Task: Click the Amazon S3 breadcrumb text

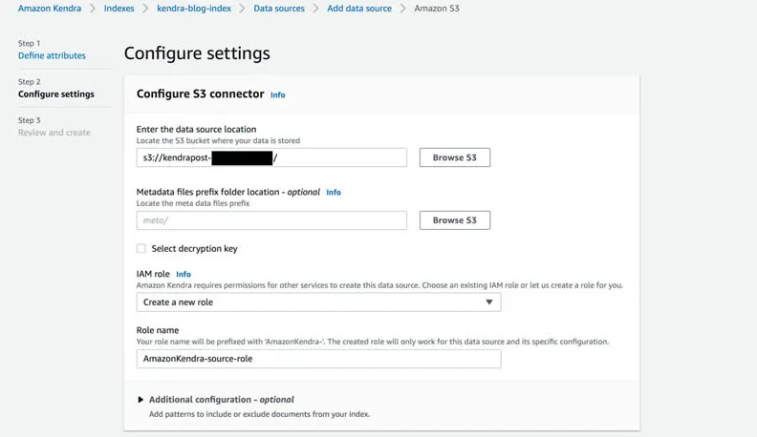Action: [x=437, y=9]
